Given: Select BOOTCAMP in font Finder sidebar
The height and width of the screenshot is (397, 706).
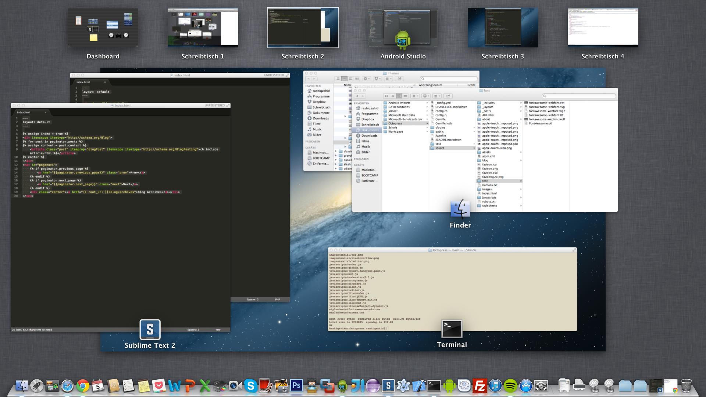Looking at the screenshot, I should pos(367,175).
